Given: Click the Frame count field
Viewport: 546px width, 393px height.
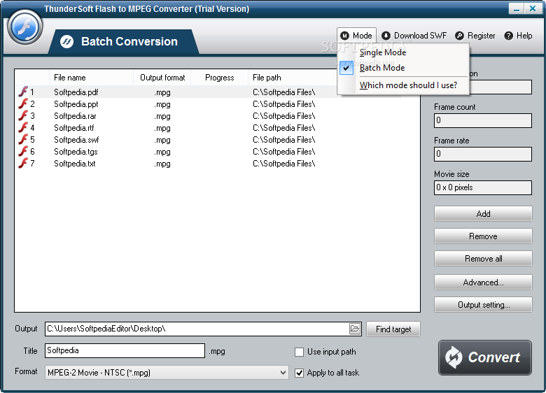Looking at the screenshot, I should [483, 120].
